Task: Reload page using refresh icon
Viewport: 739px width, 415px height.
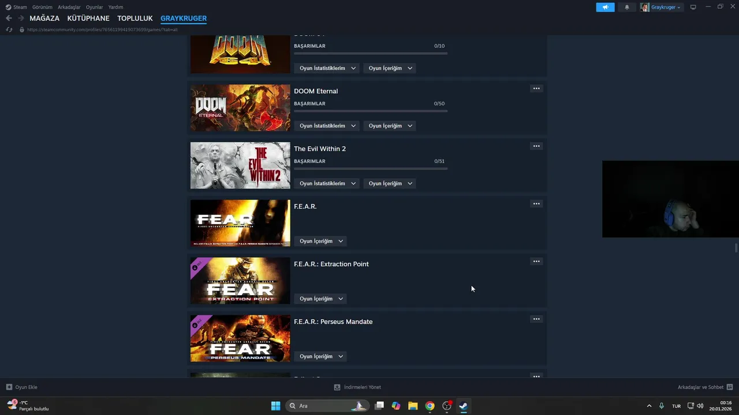Action: point(9,29)
